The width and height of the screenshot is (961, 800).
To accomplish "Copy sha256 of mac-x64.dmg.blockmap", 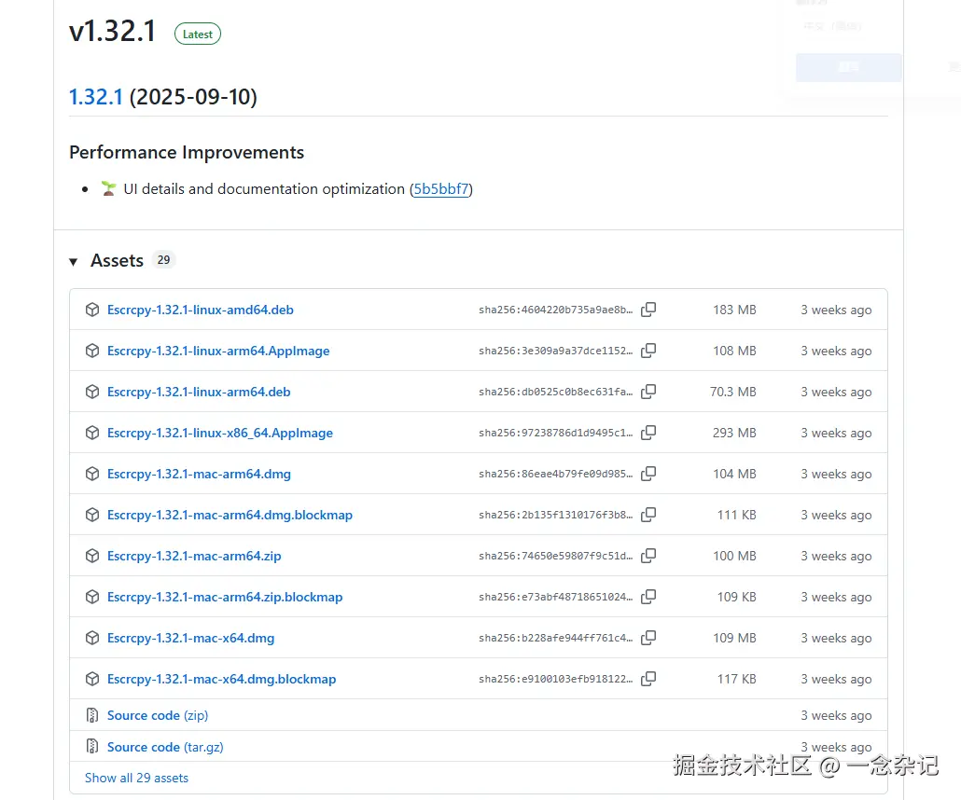I will click(x=648, y=679).
